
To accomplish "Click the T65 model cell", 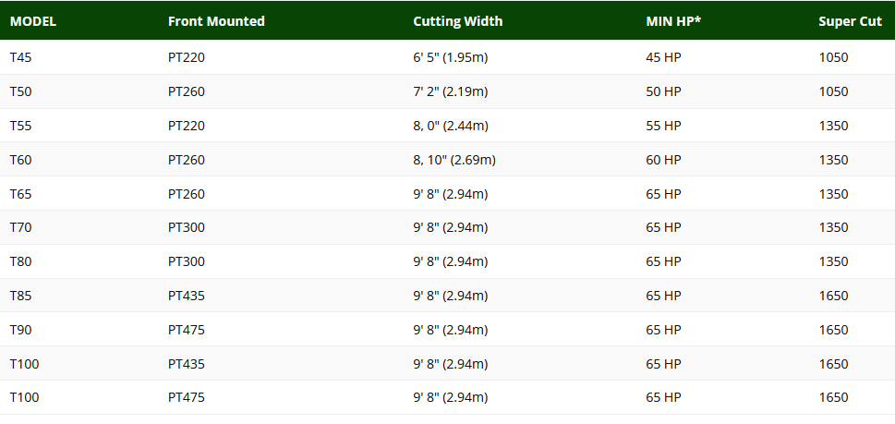I will pyautogui.click(x=21, y=194).
